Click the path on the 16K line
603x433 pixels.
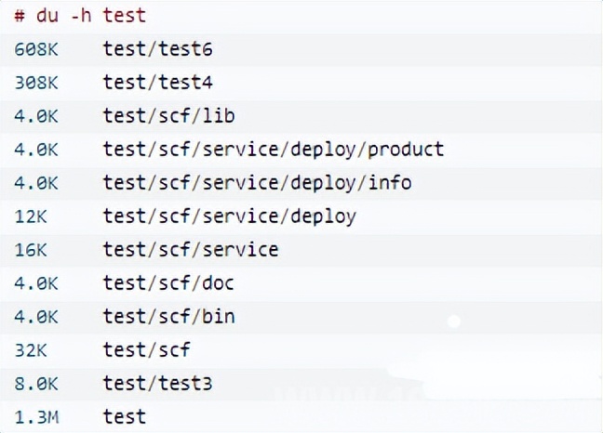[x=190, y=249]
